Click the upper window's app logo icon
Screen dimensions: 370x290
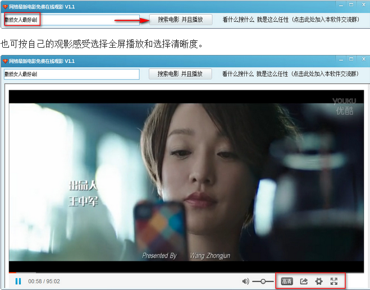[5, 7]
